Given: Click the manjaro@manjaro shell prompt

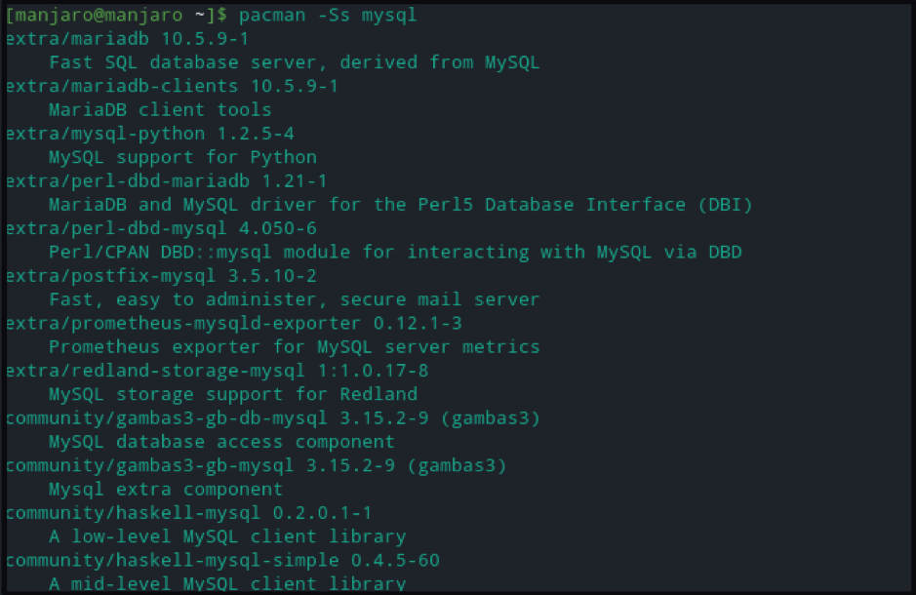Looking at the screenshot, I should pyautogui.click(x=116, y=15).
